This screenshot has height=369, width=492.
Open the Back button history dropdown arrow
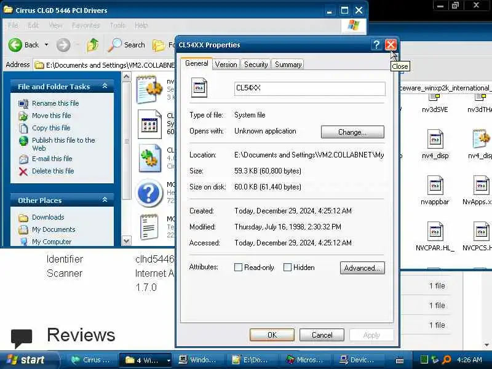[x=47, y=45]
